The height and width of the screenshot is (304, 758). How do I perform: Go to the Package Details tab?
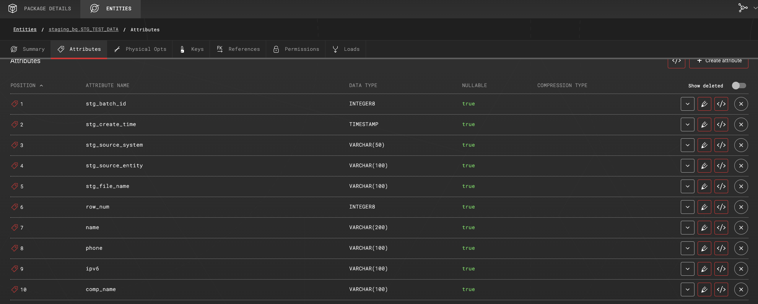pos(40,8)
